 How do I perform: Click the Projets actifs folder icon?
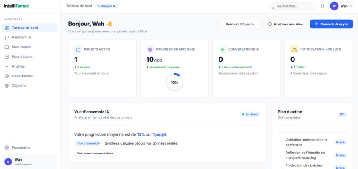click(78, 49)
